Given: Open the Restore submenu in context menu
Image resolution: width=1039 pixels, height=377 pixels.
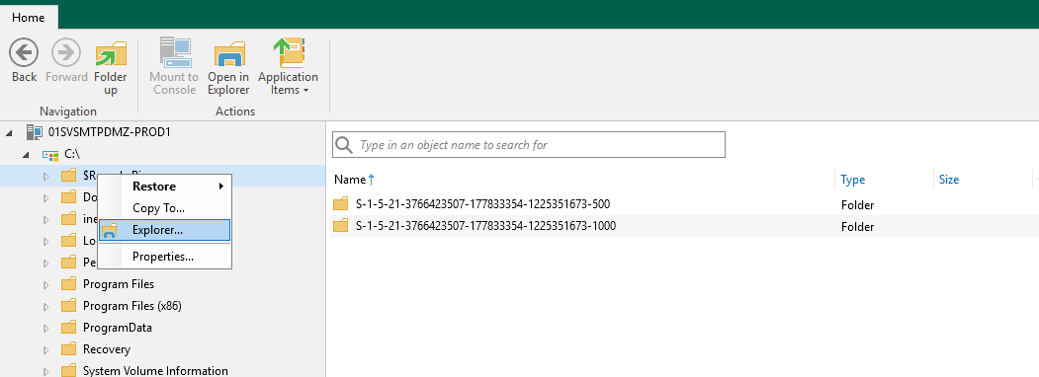Looking at the screenshot, I should pos(164,186).
